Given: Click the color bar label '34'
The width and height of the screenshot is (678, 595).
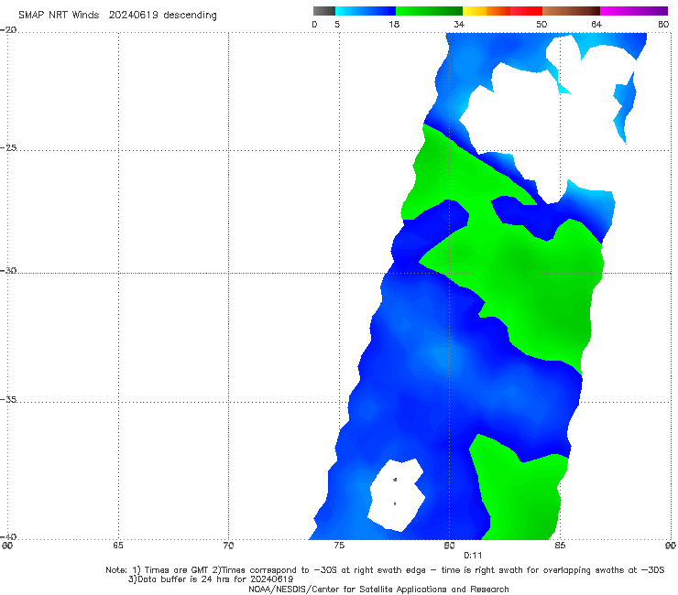Looking at the screenshot, I should [459, 25].
